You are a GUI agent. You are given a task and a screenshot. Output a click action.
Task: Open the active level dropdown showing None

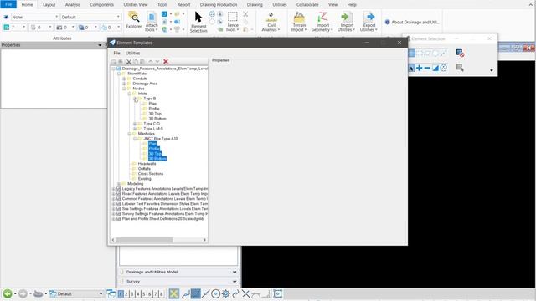(35, 17)
